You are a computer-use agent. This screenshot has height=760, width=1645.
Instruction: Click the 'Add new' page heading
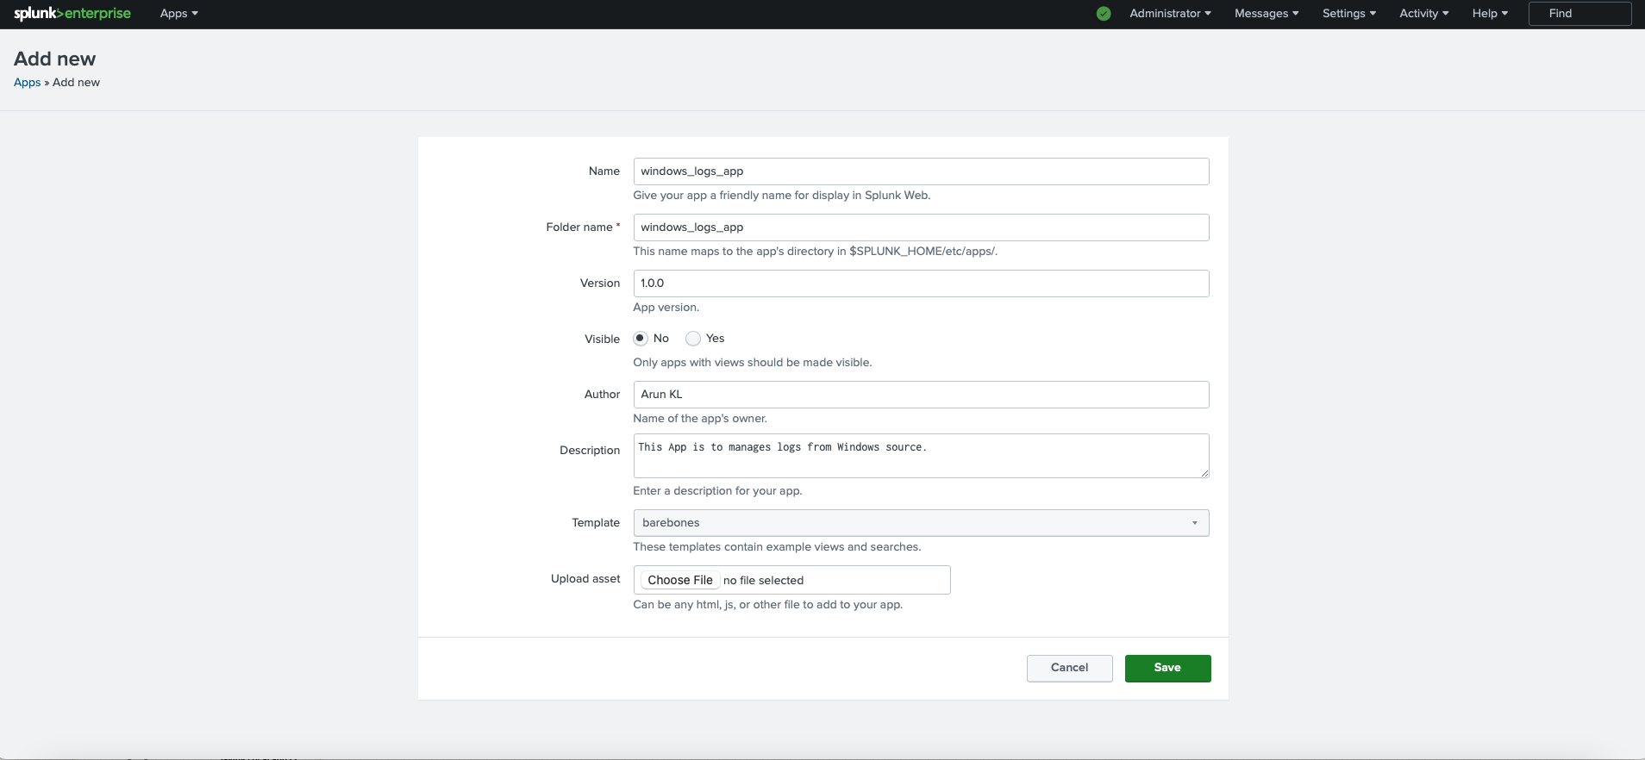[55, 59]
